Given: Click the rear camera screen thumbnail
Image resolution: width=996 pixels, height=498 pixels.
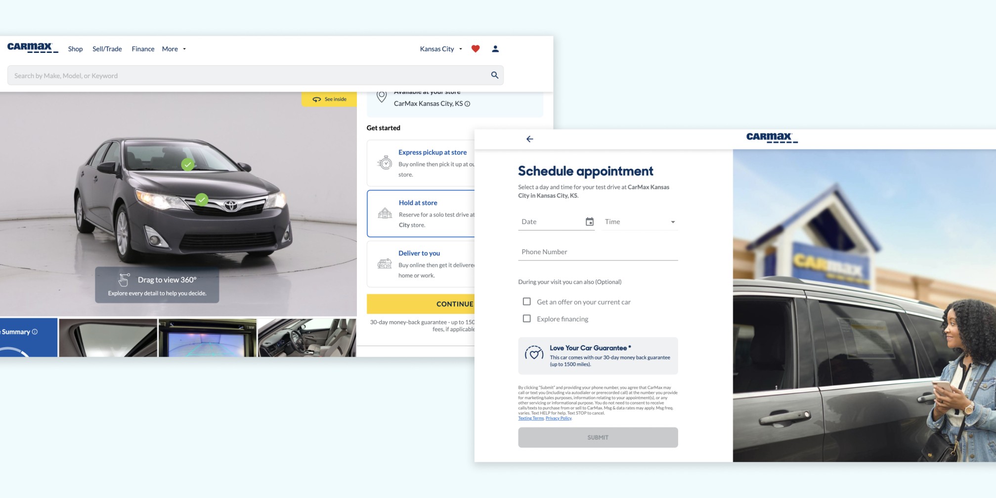Looking at the screenshot, I should (208, 337).
